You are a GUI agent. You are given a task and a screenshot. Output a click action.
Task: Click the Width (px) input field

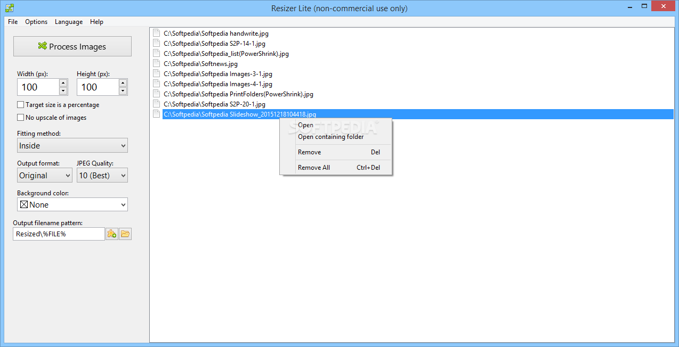click(x=38, y=87)
